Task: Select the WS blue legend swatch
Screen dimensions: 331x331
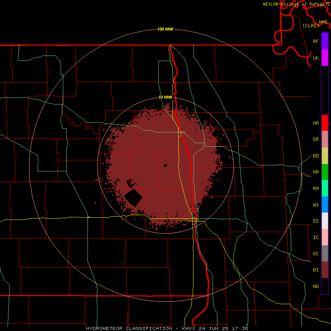Action: pyautogui.click(x=325, y=204)
